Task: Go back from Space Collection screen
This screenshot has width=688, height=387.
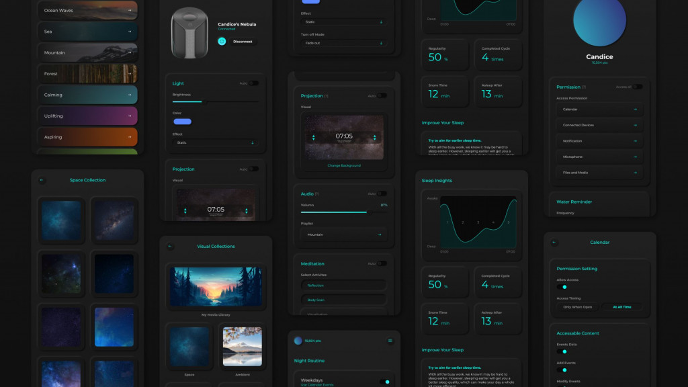Action: 42,180
